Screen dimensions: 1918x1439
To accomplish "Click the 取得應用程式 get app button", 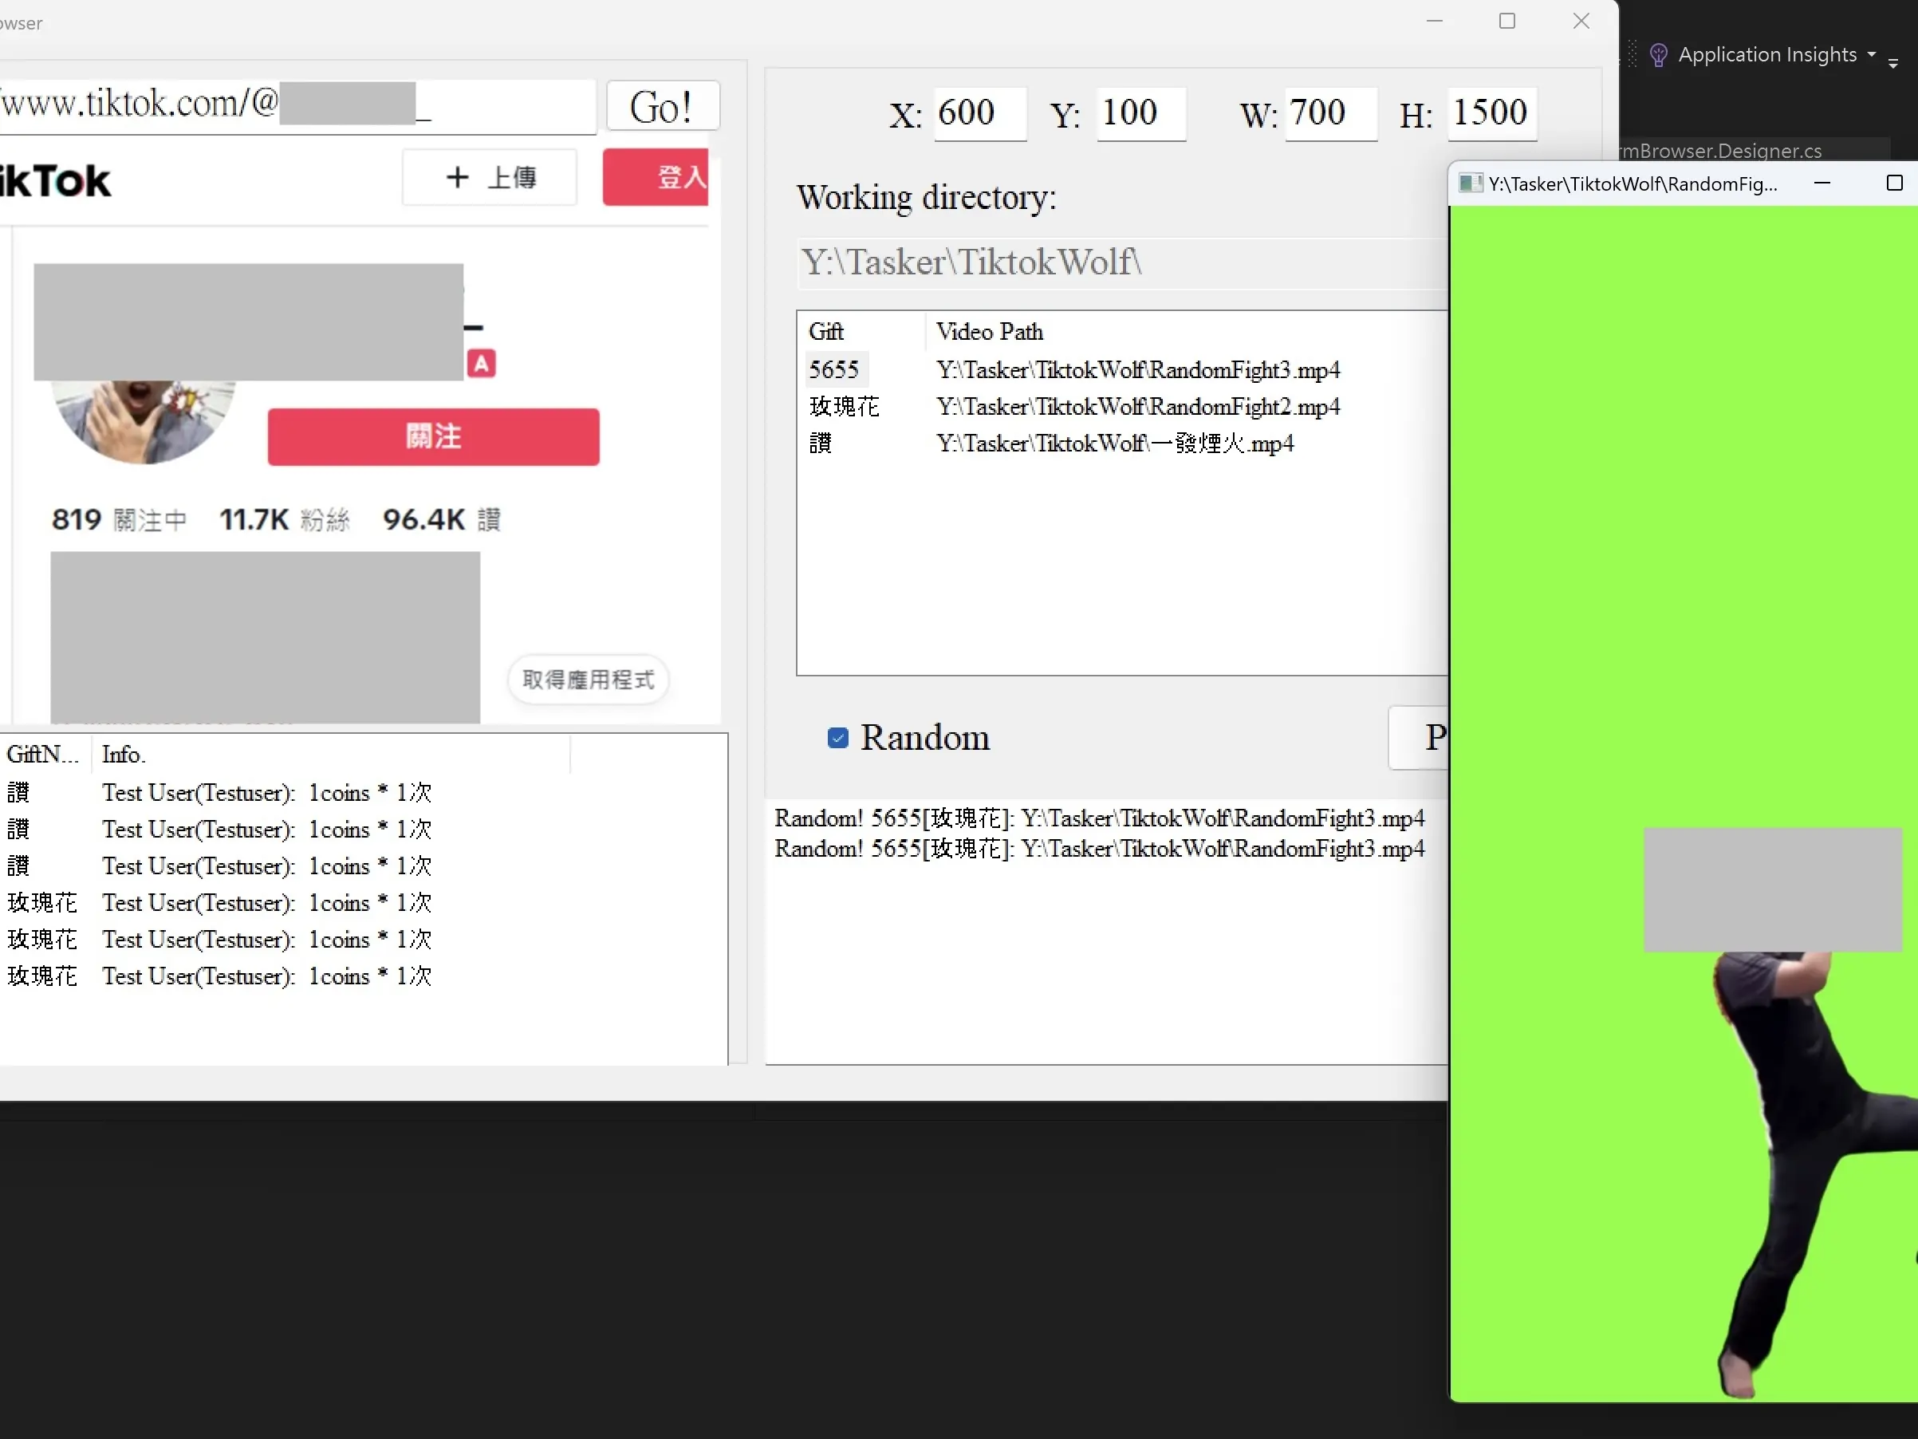I will pos(588,679).
